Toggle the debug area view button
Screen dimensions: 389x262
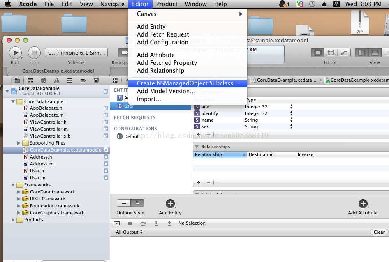click(x=375, y=53)
